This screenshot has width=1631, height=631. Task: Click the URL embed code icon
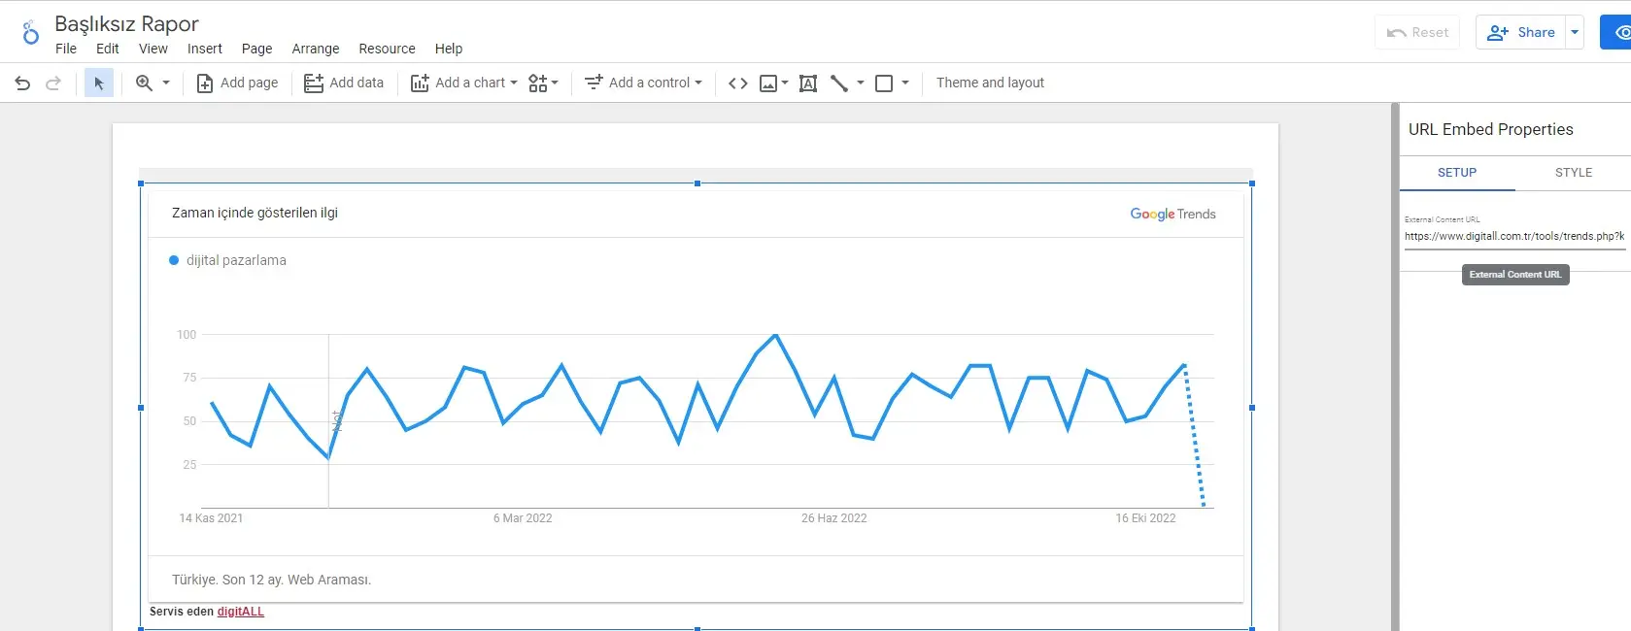[737, 83]
